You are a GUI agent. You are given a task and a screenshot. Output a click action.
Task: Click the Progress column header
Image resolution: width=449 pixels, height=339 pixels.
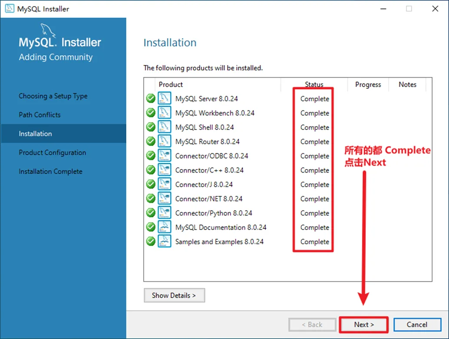click(368, 85)
